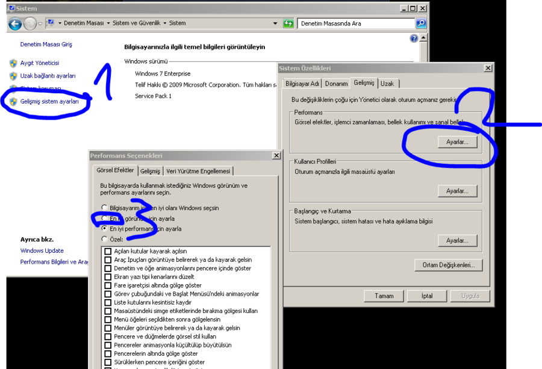542x369 pixels.
Task: Click the shield icon beside Aygıt Yöneticisi
Action: 13,63
